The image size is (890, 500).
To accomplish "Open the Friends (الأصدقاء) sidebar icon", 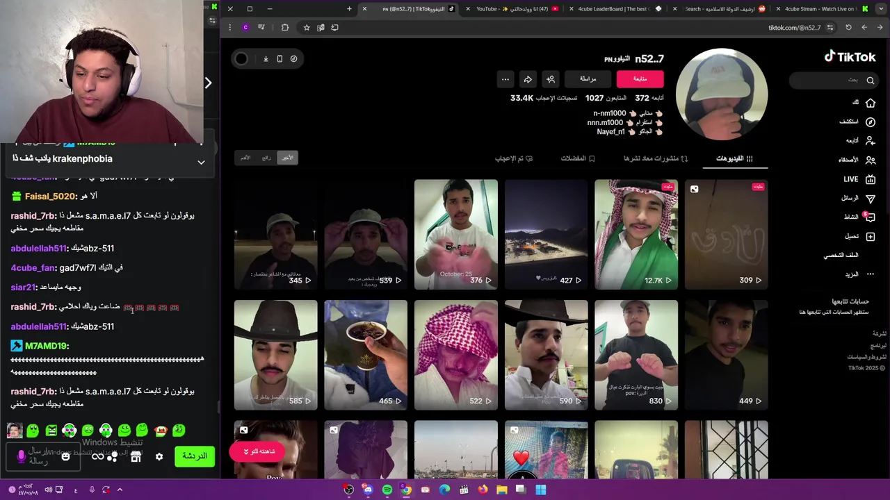I will coord(870,160).
